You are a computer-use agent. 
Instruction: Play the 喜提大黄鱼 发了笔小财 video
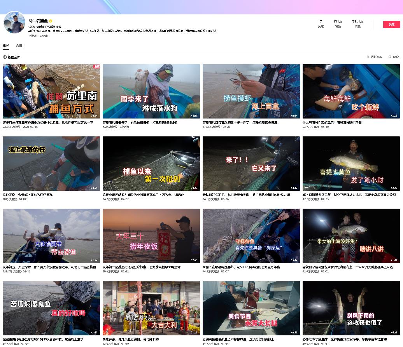351,164
